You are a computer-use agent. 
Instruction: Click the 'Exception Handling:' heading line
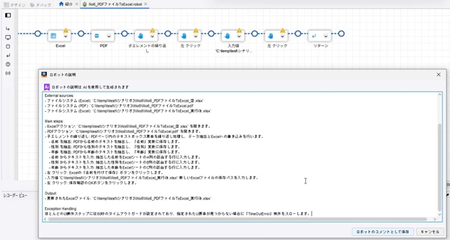61,209
